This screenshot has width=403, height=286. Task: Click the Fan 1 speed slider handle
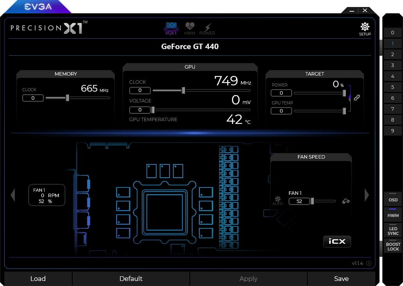pyautogui.click(x=312, y=201)
